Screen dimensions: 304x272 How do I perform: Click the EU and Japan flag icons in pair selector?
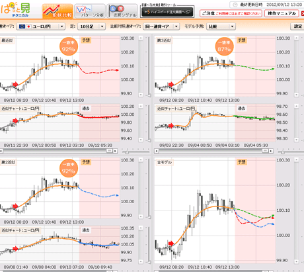(x=25, y=26)
